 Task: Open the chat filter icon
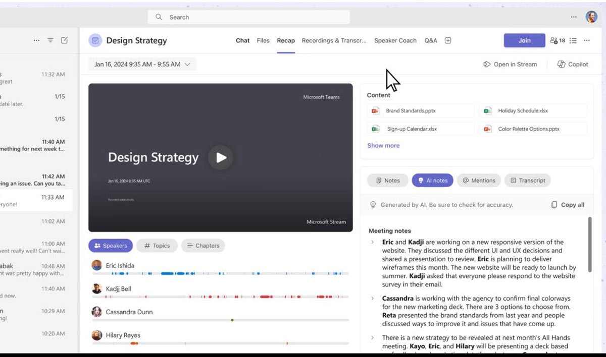[x=50, y=40]
